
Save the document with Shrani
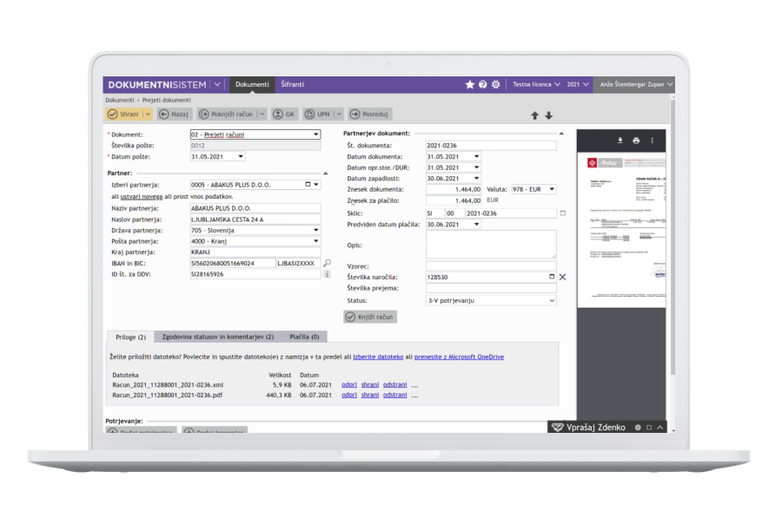(x=123, y=114)
